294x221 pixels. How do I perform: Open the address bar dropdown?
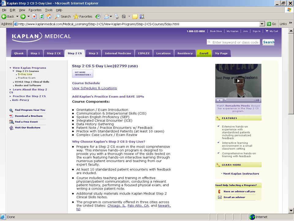(262, 24)
